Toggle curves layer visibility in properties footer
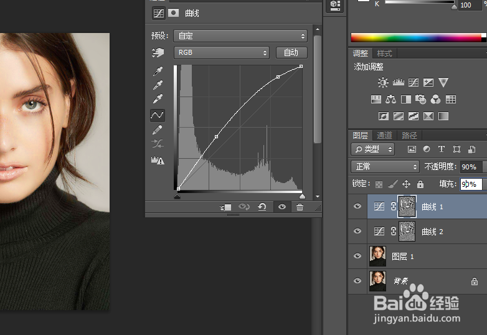Image resolution: width=487 pixels, height=335 pixels. (x=282, y=207)
